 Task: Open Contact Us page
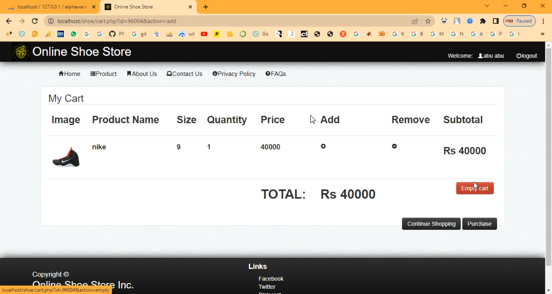[184, 74]
